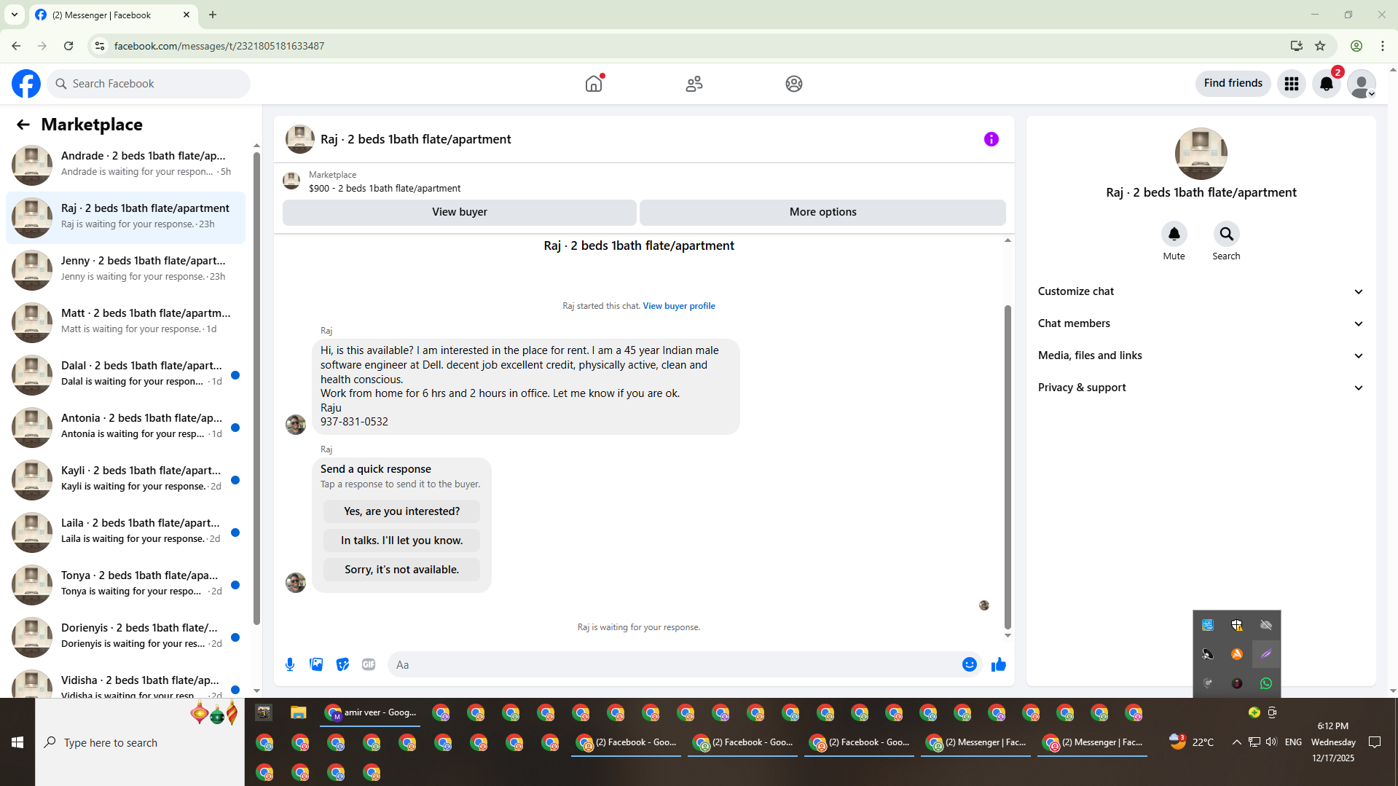Bookmark this page with the star icon
Viewport: 1398px width, 786px height.
click(1320, 46)
